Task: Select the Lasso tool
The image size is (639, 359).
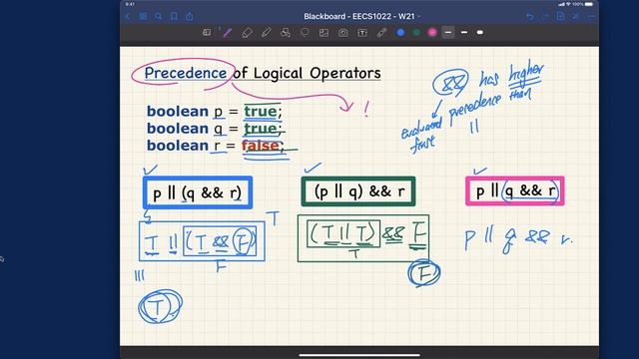Action: click(305, 33)
